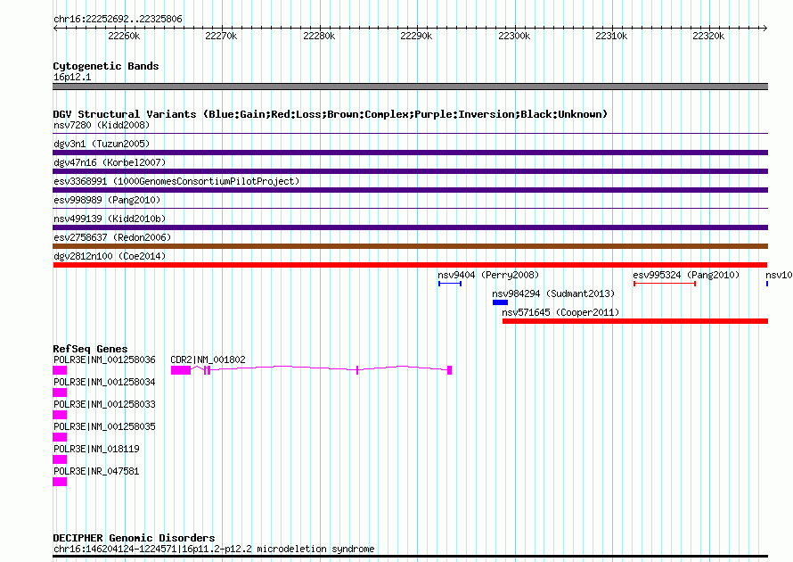Click the 22310k ruler tick label
Viewport: 793px width, 562px height.
611,36
